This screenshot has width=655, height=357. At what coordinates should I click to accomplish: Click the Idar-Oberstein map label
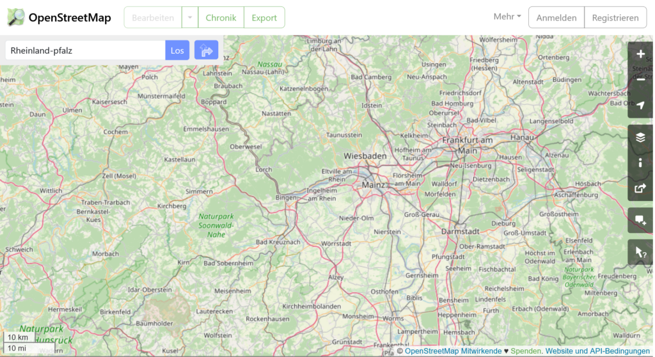click(x=150, y=290)
